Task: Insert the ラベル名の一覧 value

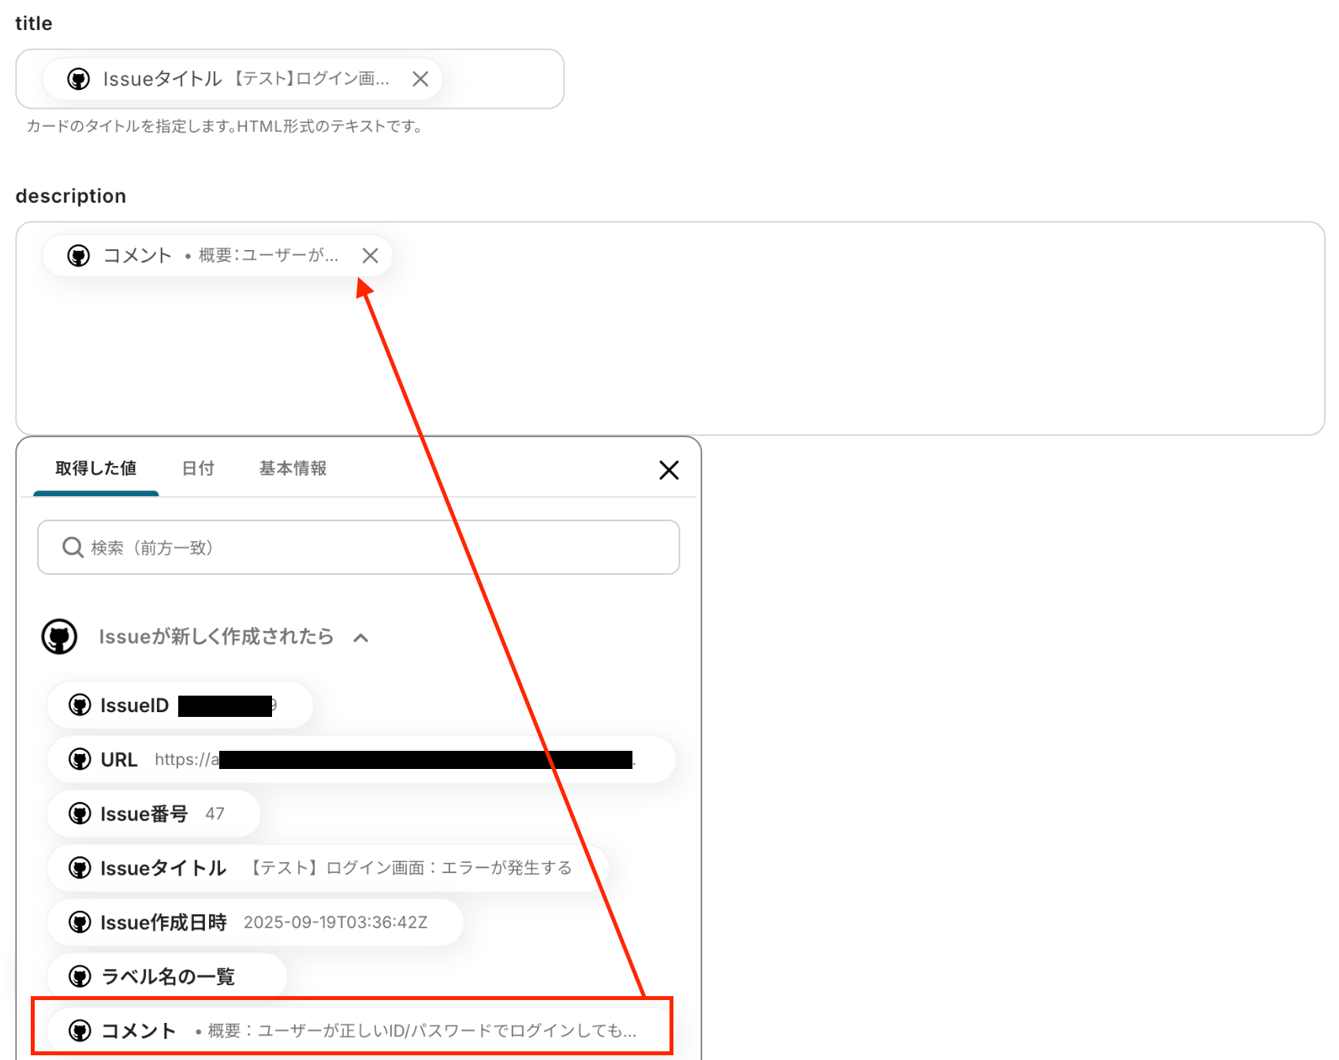Action: pos(166,977)
